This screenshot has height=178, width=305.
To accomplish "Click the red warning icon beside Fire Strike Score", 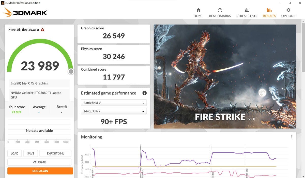I will (42, 29).
